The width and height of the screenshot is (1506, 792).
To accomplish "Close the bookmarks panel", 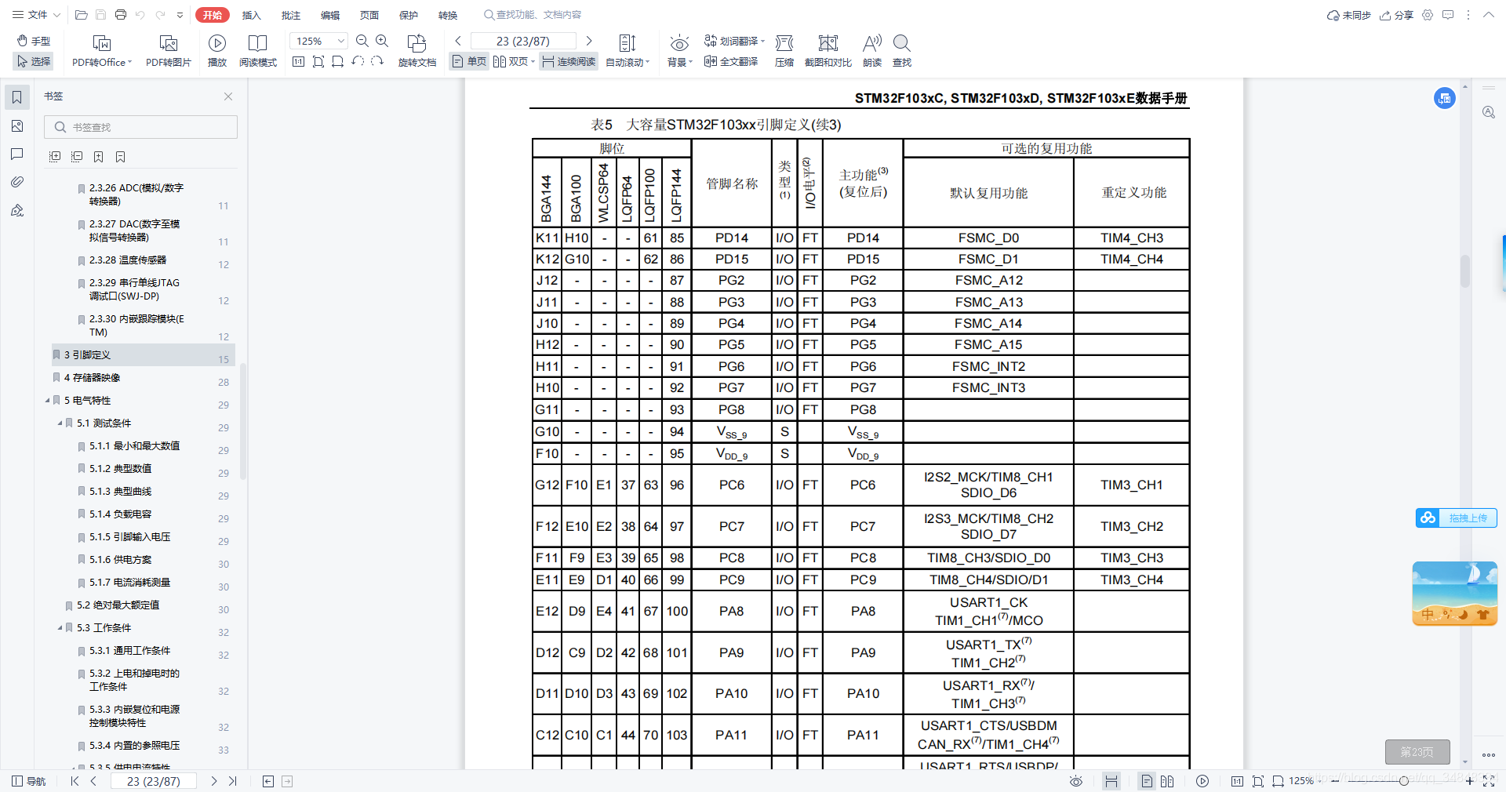I will tap(228, 96).
